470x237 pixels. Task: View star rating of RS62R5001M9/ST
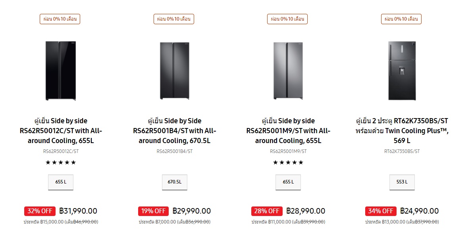tap(288, 162)
